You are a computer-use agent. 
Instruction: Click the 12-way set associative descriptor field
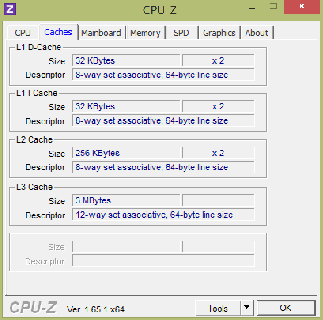point(163,215)
